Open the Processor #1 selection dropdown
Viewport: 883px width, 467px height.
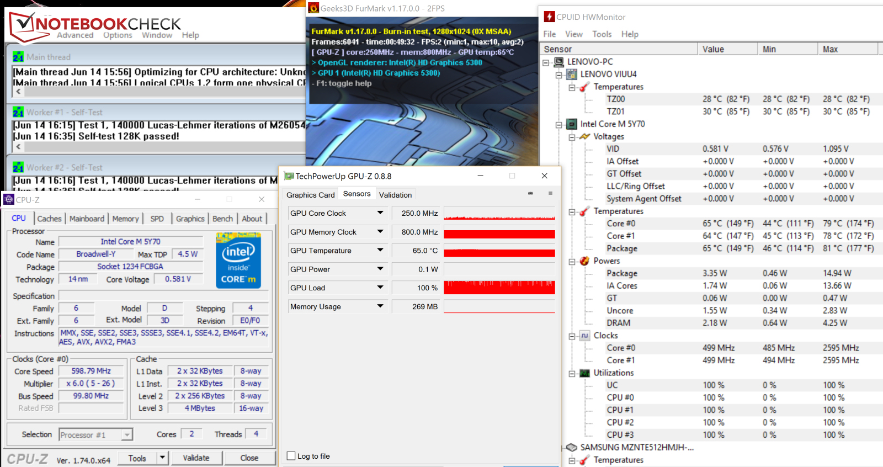pyautogui.click(x=127, y=435)
